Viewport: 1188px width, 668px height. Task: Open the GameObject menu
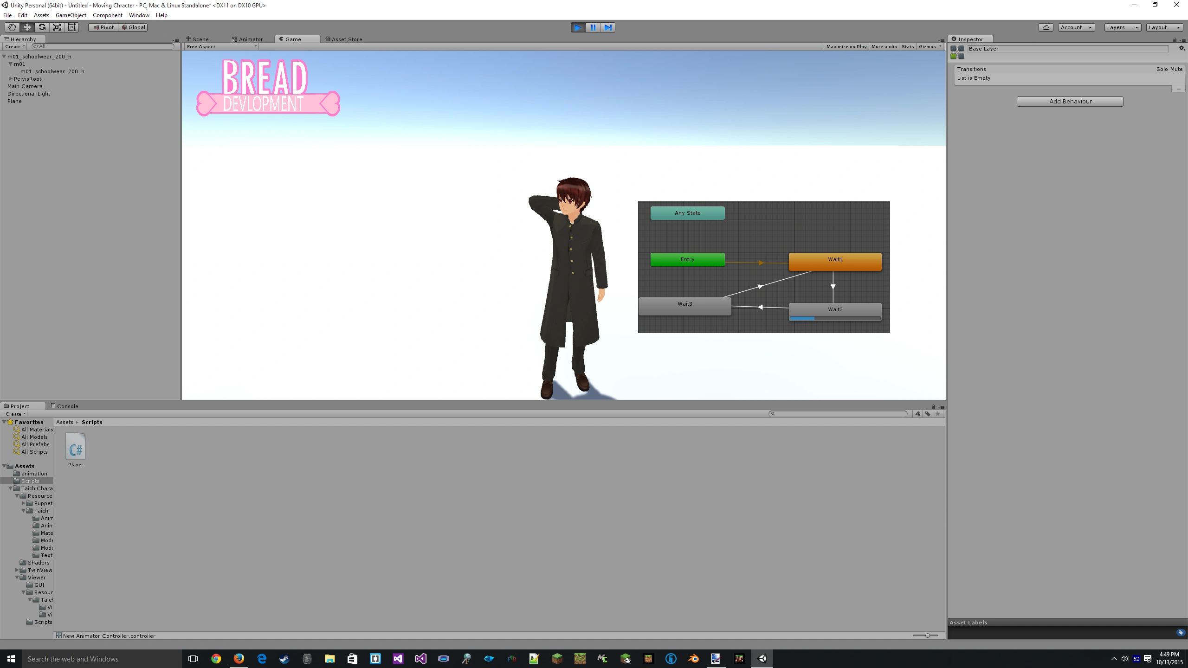71,15
